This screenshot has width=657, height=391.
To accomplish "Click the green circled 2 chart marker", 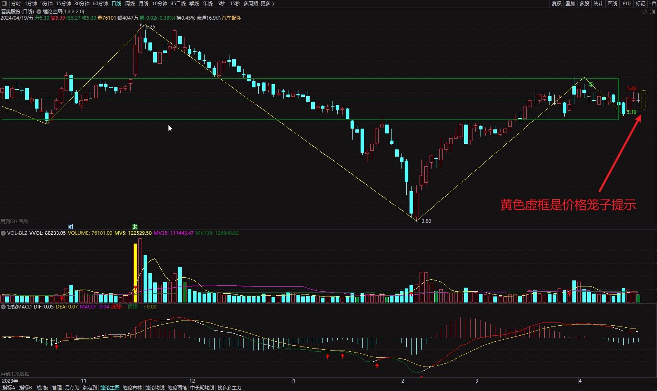I will (x=591, y=85).
